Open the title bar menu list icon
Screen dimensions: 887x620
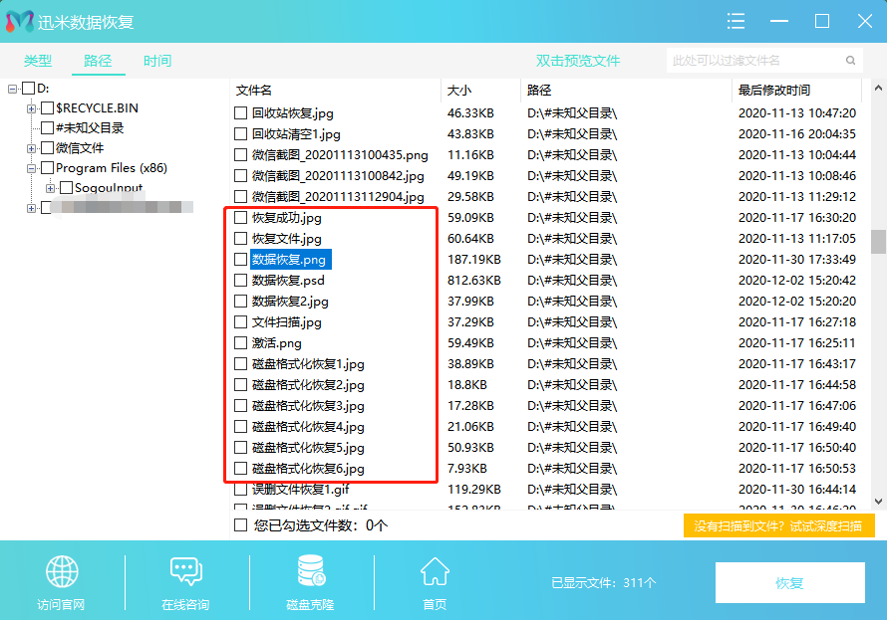pos(737,21)
